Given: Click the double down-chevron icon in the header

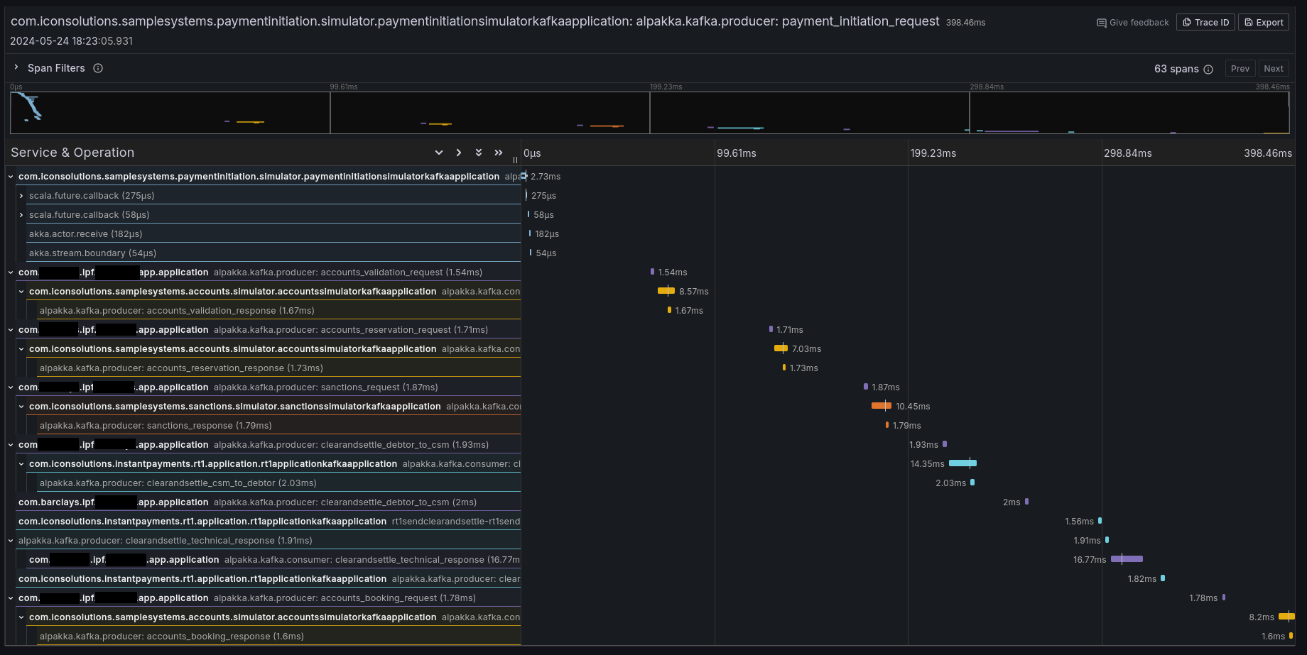Looking at the screenshot, I should coord(479,153).
